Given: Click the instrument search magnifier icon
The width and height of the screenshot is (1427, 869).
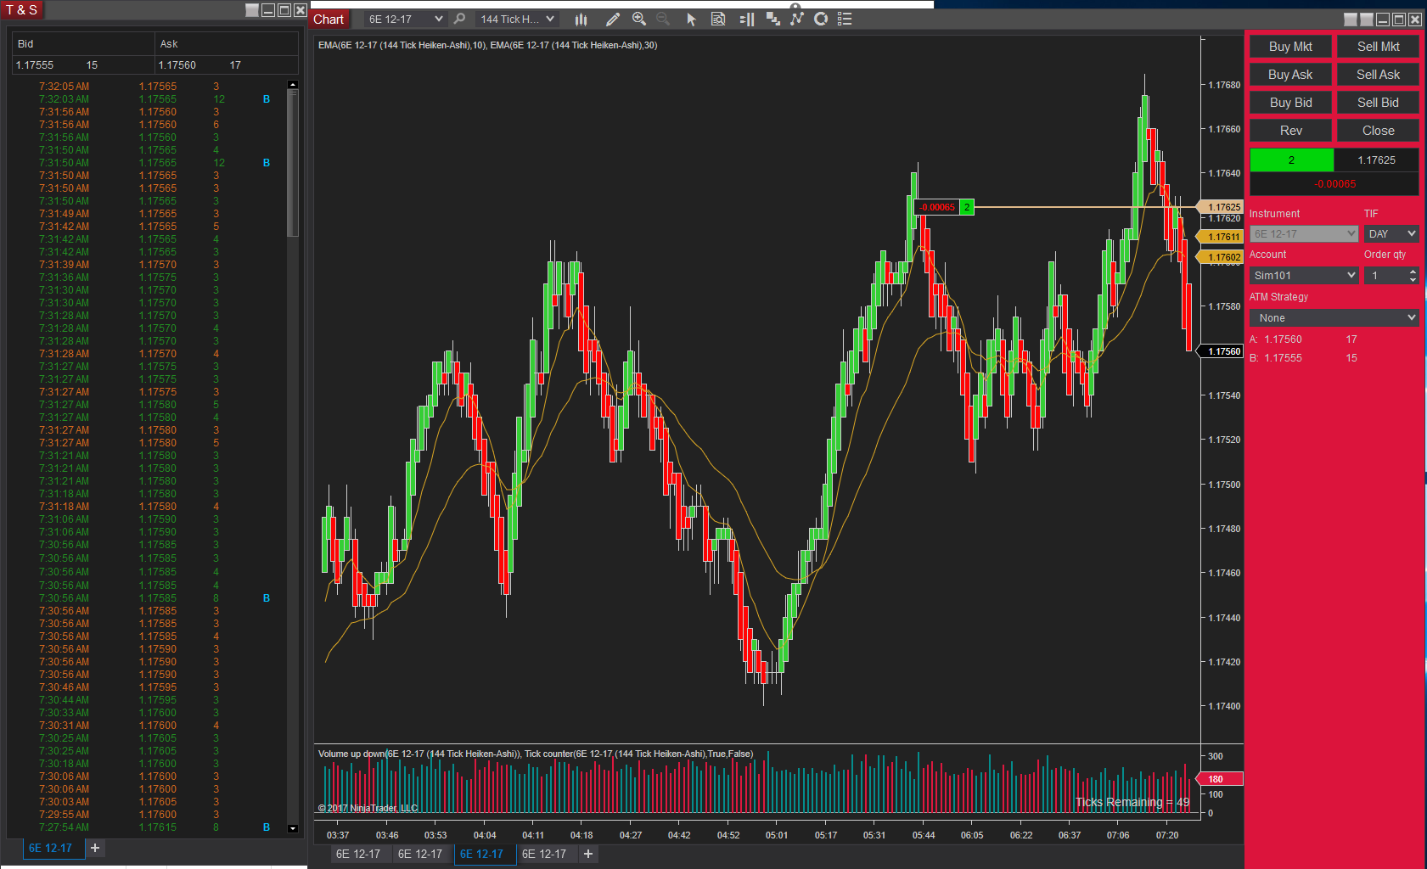Looking at the screenshot, I should pos(460,19).
